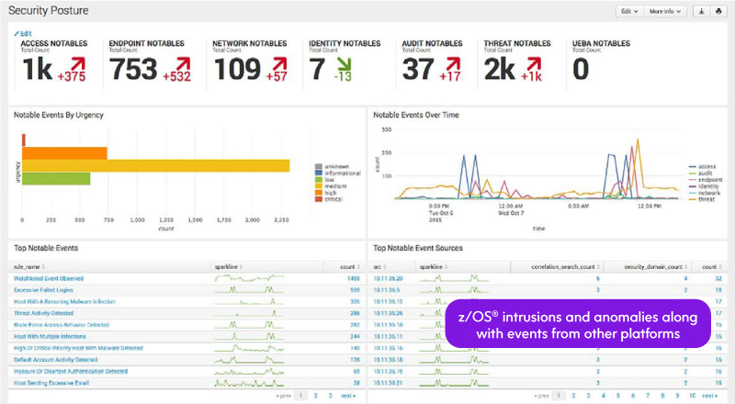Click the export download icon in header

(x=702, y=11)
